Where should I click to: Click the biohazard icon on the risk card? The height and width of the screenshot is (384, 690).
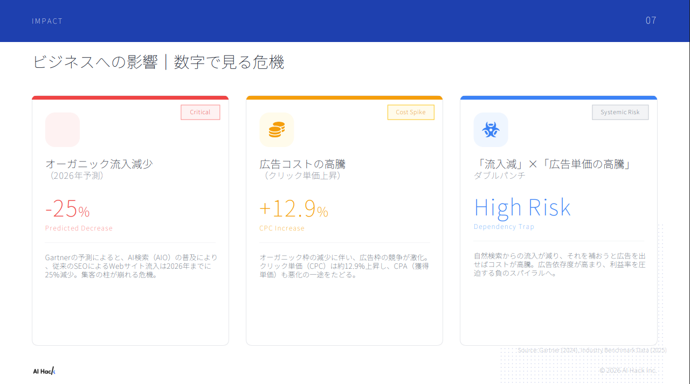coord(491,129)
